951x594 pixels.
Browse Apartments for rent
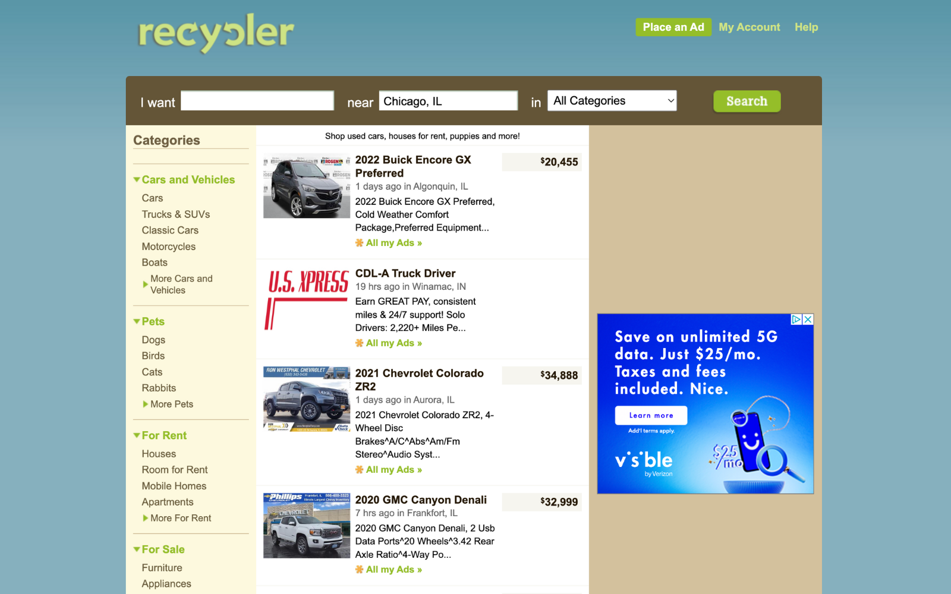click(168, 502)
